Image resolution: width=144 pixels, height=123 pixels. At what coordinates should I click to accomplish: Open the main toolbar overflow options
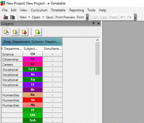[87, 17]
